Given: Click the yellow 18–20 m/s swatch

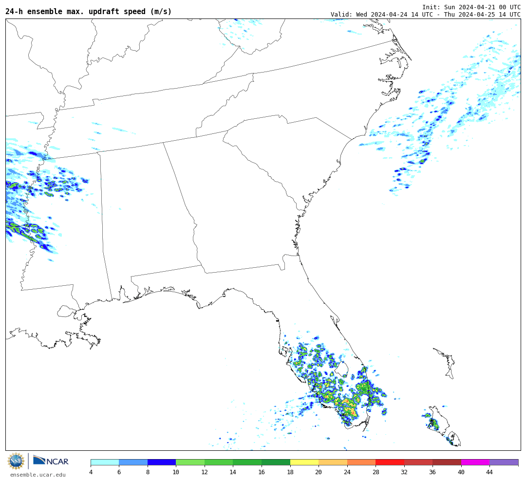Looking at the screenshot, I should pos(304,462).
